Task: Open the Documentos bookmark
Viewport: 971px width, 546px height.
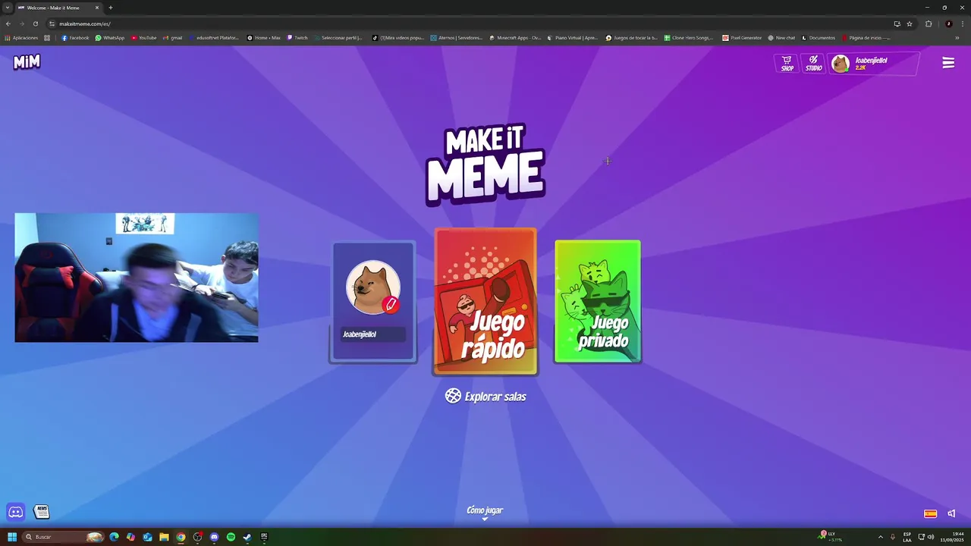Action: pyautogui.click(x=819, y=38)
